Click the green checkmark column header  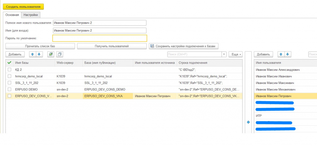pyautogui.click(x=9, y=63)
